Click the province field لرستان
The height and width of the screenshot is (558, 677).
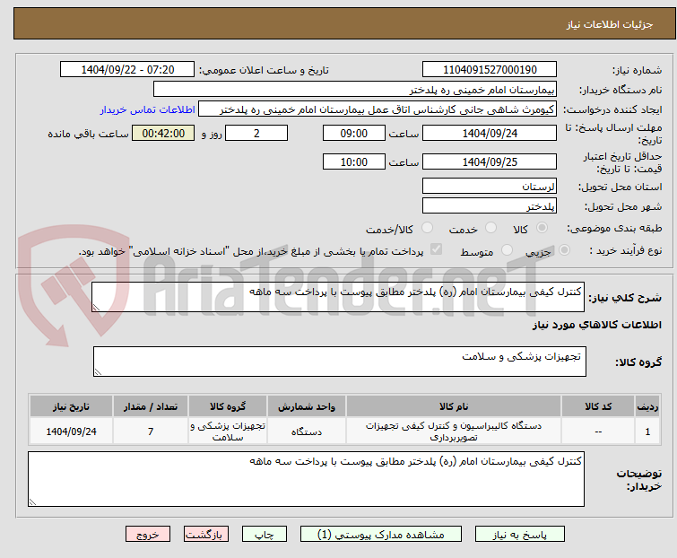[x=490, y=186]
